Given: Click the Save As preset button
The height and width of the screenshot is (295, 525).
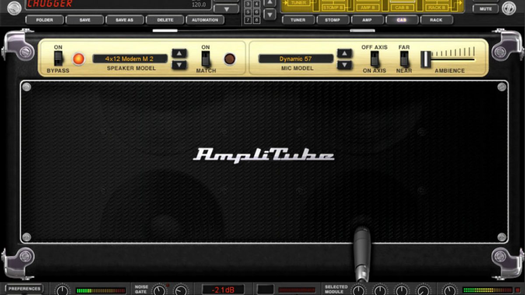Looking at the screenshot, I should pos(124,20).
